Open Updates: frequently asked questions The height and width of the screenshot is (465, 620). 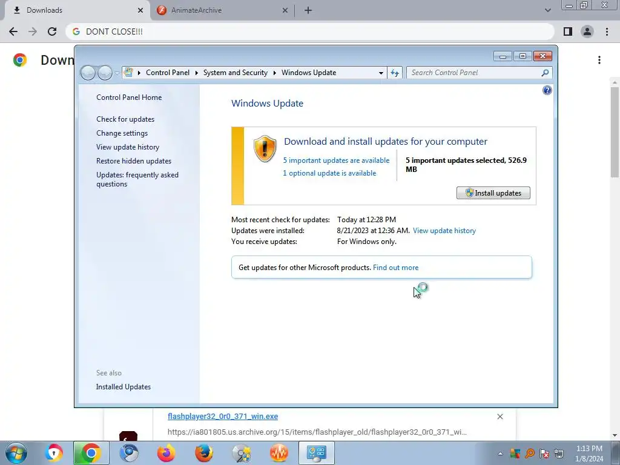pyautogui.click(x=137, y=179)
